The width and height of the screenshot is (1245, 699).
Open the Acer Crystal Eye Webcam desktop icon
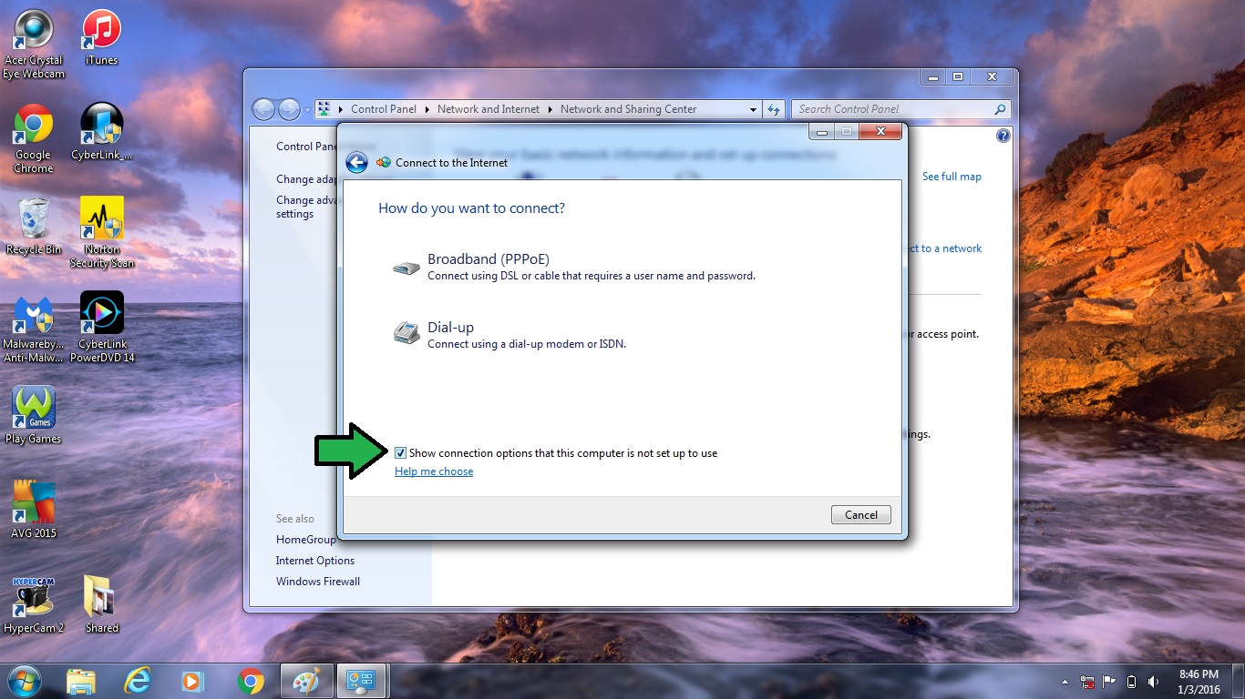[x=34, y=44]
